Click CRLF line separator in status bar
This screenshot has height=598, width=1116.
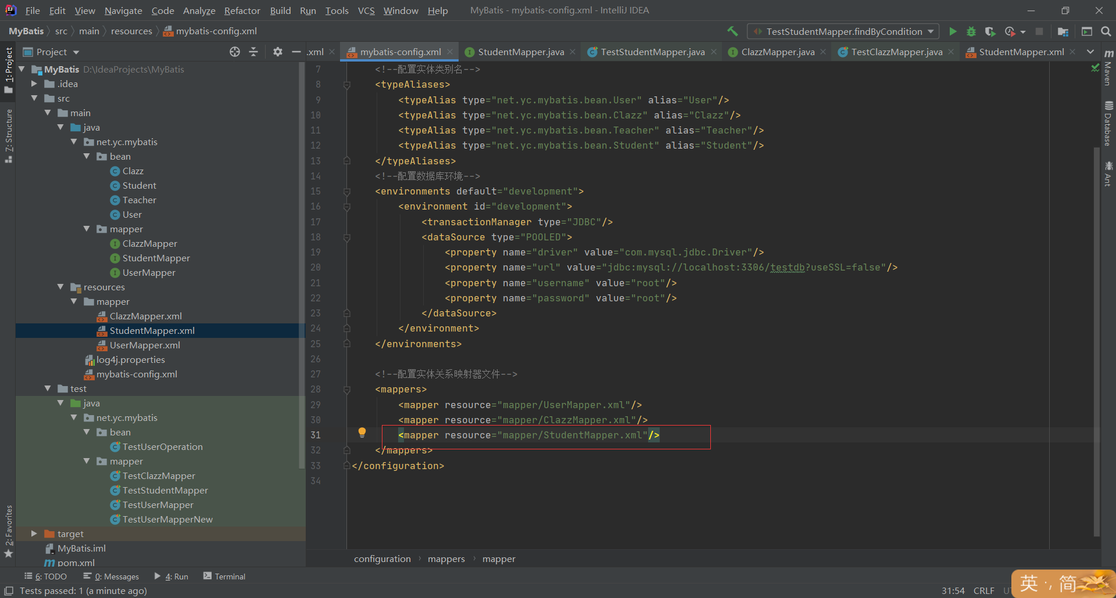(x=983, y=590)
